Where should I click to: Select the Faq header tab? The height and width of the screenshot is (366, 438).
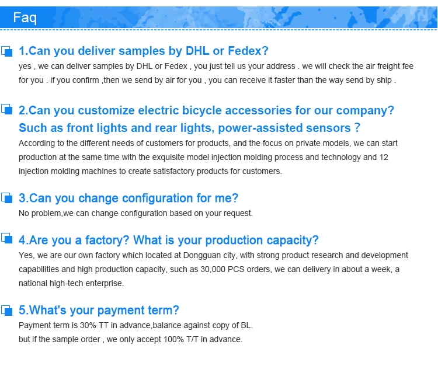tap(25, 18)
